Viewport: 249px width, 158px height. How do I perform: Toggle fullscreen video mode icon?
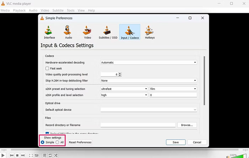pyautogui.click(x=31, y=155)
